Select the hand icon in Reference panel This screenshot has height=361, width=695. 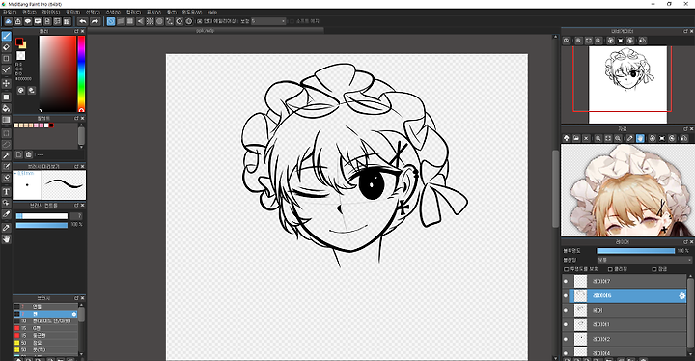coord(640,138)
